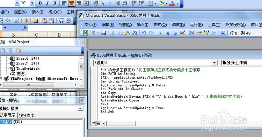
Task: Click the Fill Color paint bucket swatch
Action: click(x=161, y=3)
